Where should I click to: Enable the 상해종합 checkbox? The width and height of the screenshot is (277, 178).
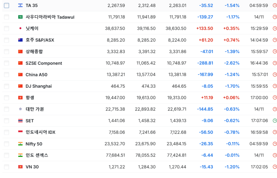(x=6, y=52)
